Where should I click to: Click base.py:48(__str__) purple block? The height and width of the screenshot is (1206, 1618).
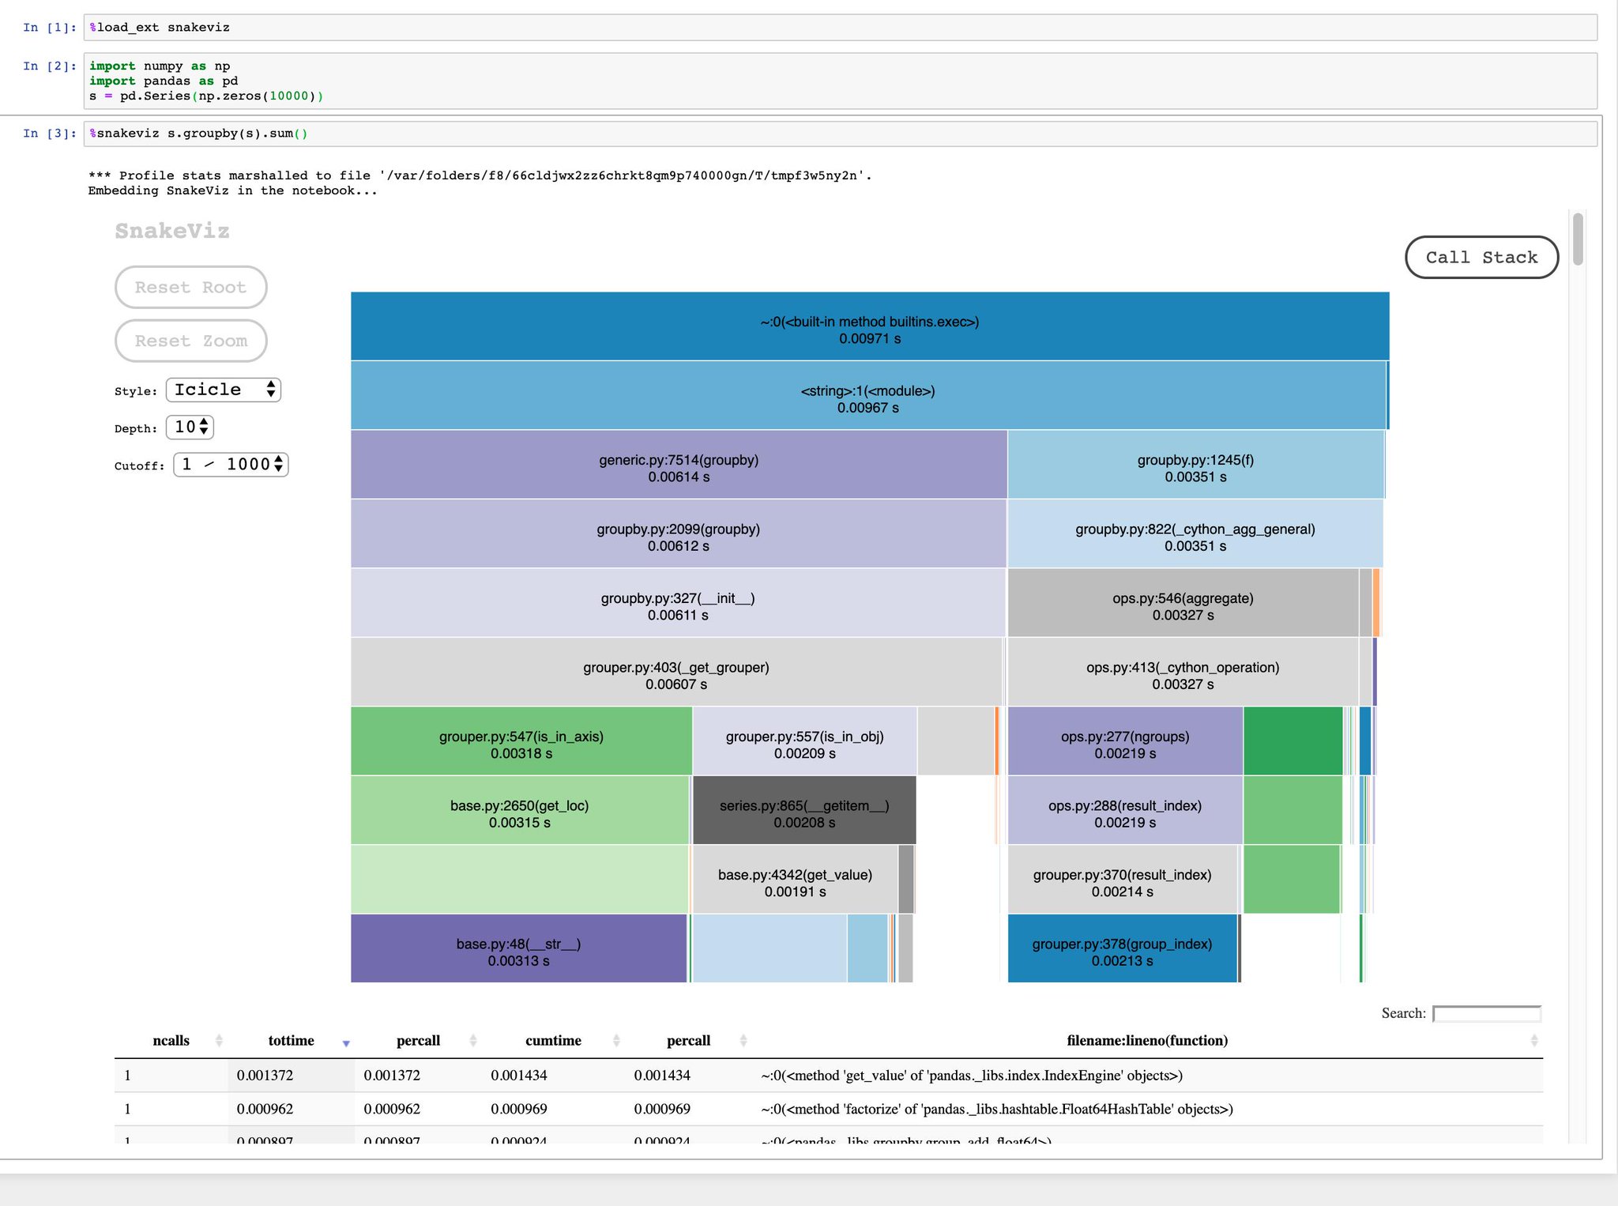tap(518, 948)
